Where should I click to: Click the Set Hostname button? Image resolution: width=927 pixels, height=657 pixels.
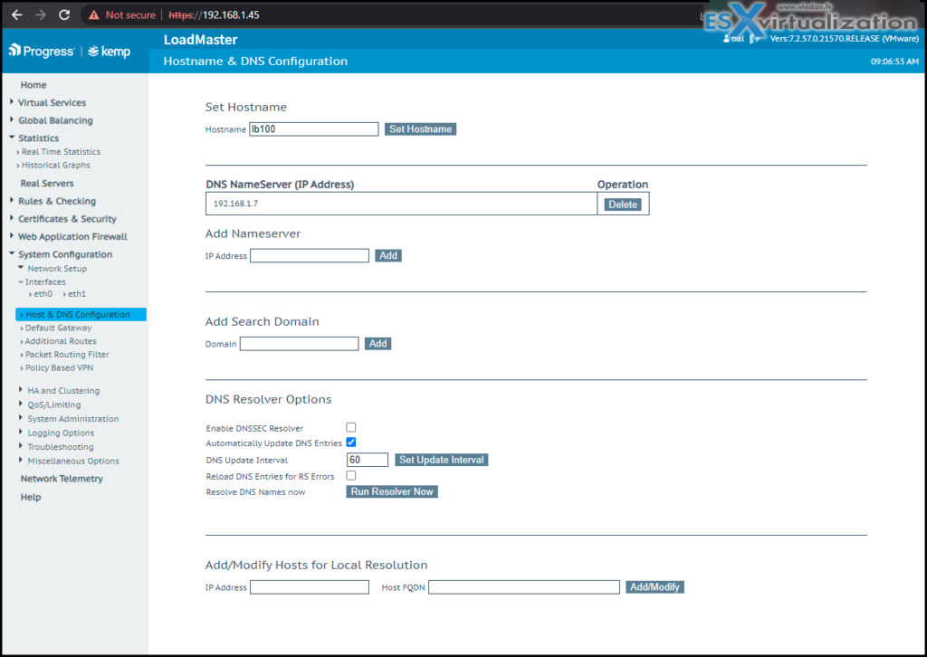(420, 129)
